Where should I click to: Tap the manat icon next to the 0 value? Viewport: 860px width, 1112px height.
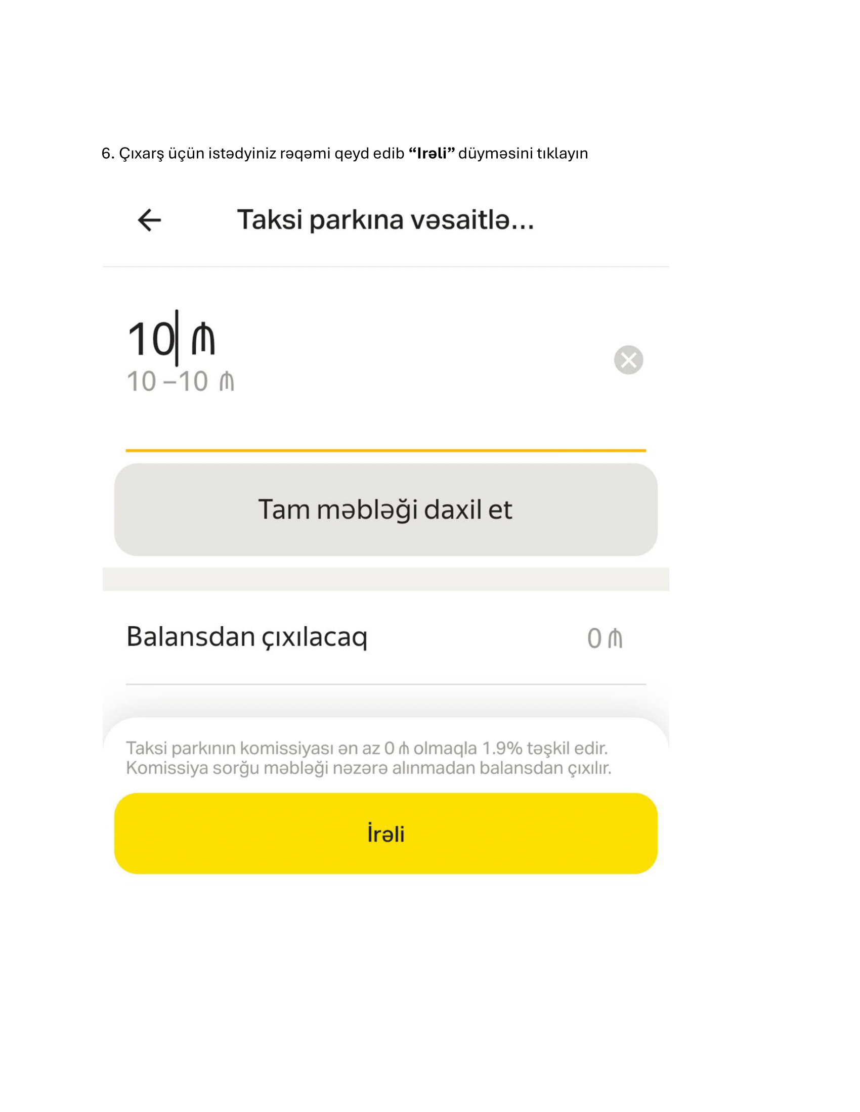click(x=616, y=638)
